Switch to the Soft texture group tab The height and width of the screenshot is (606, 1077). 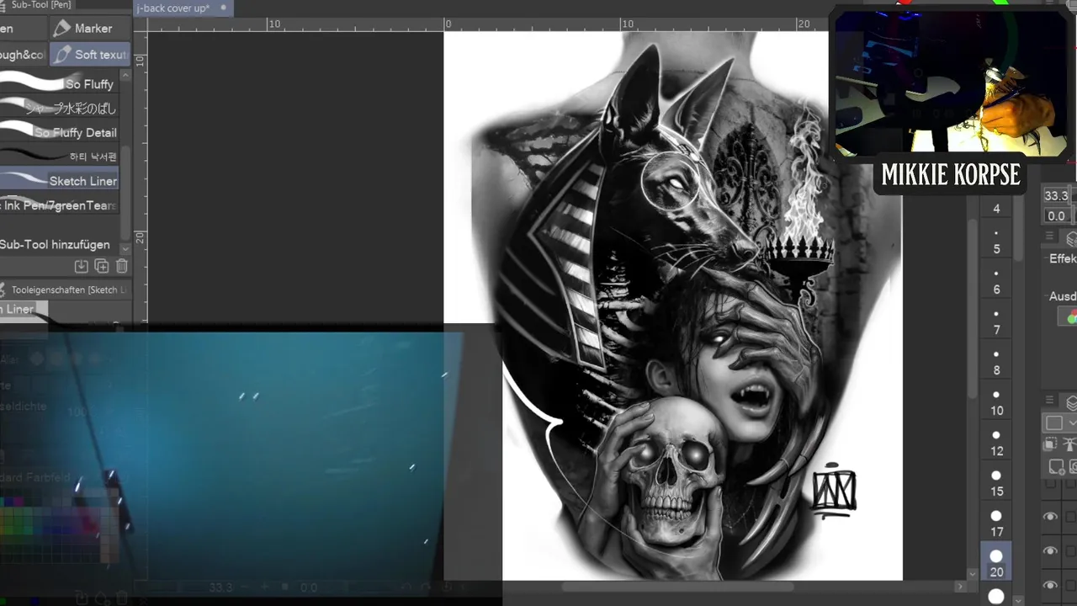point(90,55)
